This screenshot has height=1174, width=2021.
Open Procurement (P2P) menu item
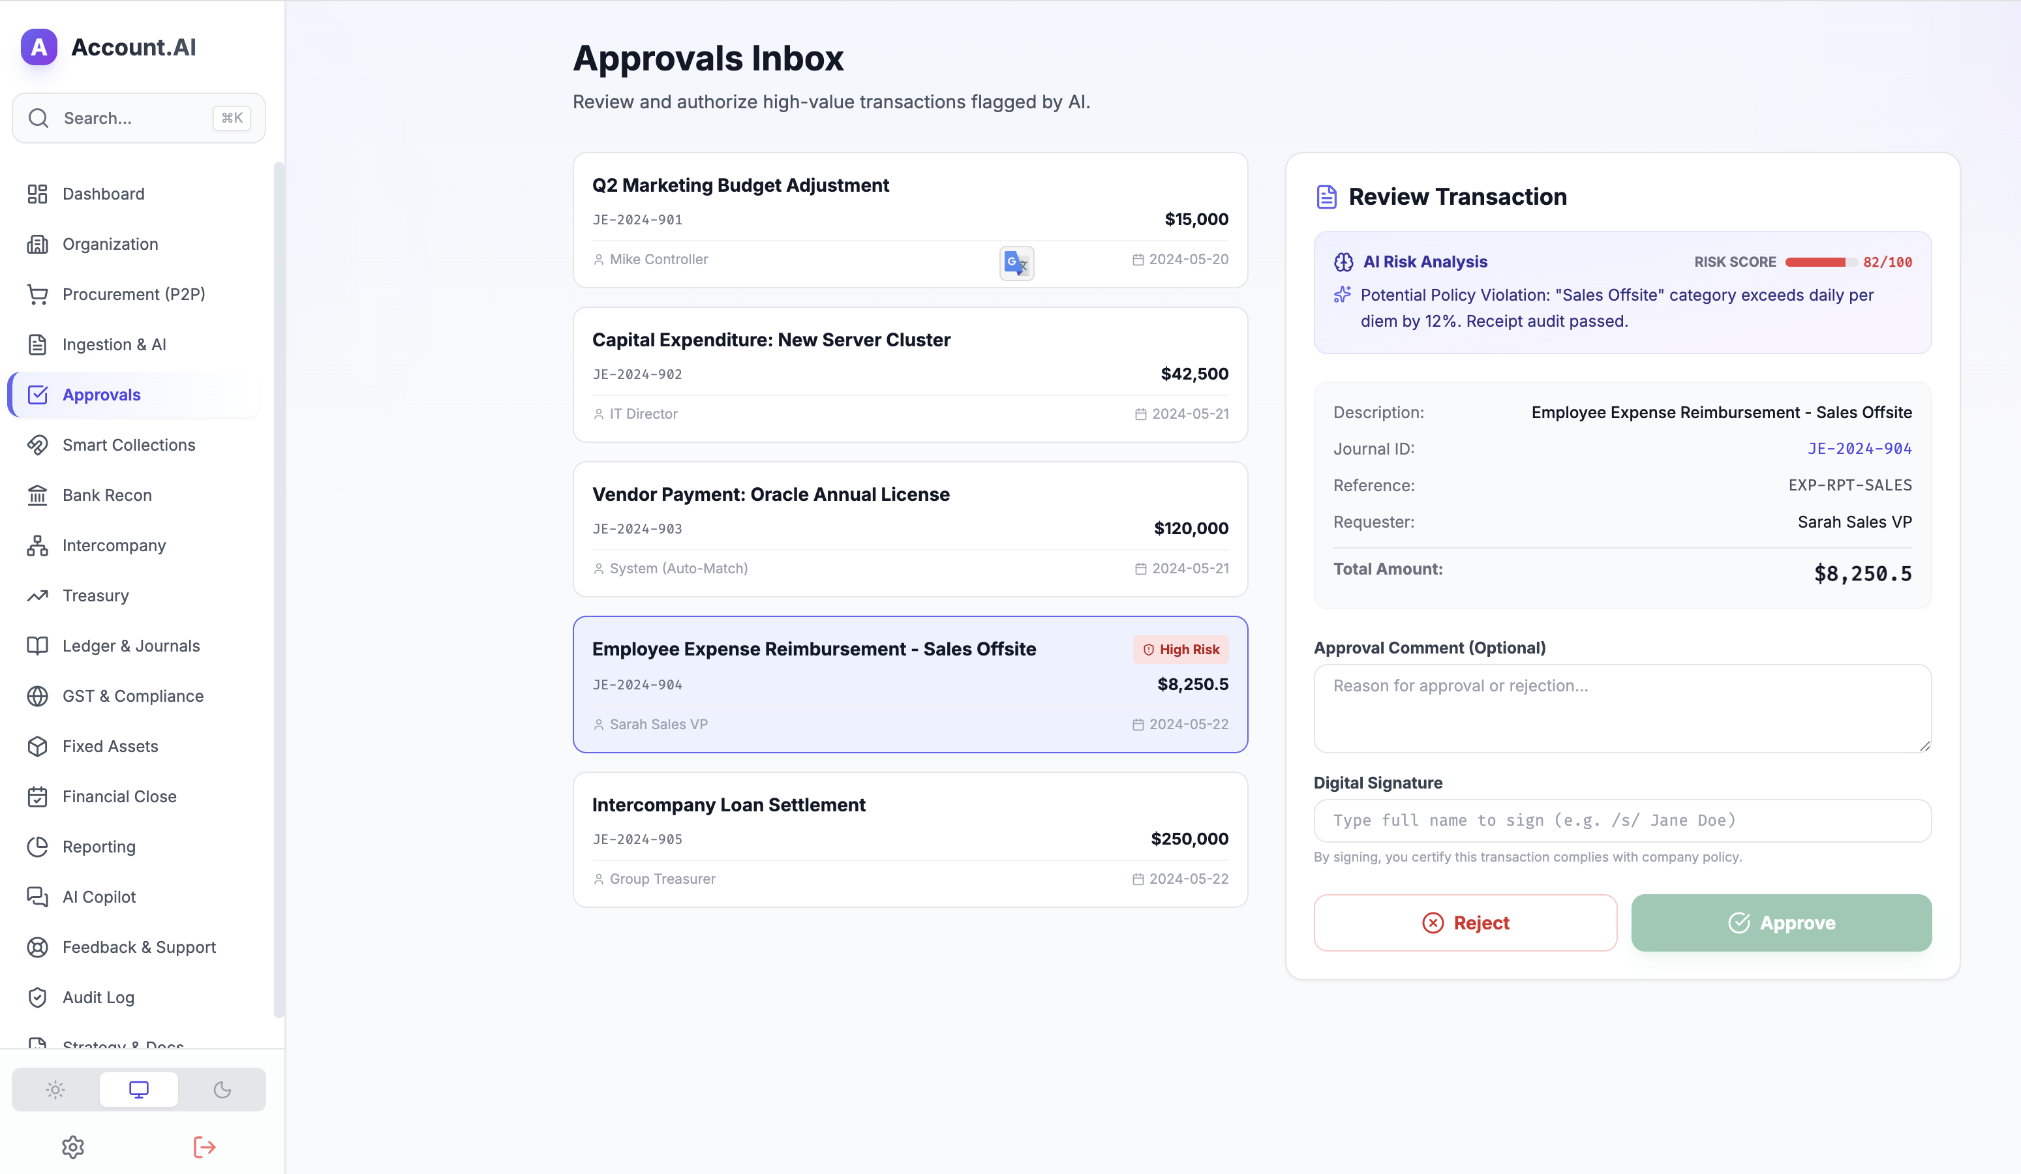[133, 294]
